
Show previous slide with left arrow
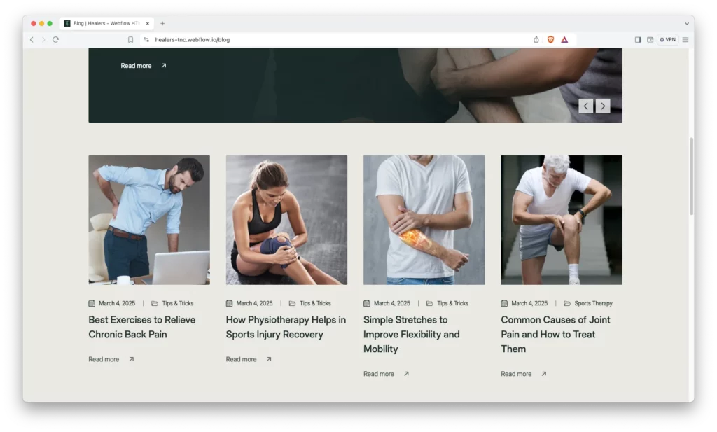click(x=586, y=106)
